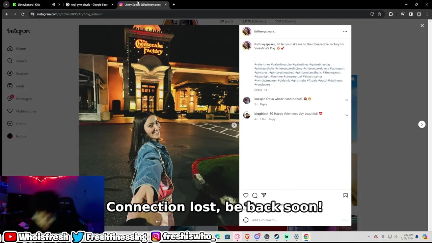Bookmark this page with the star icon

tap(380, 14)
